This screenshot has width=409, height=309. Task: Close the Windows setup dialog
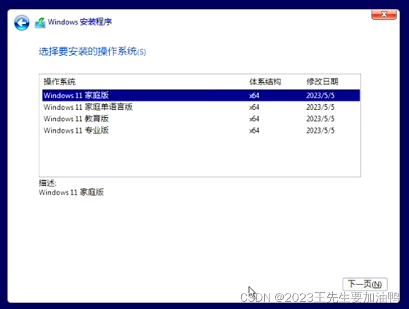(384, 14)
